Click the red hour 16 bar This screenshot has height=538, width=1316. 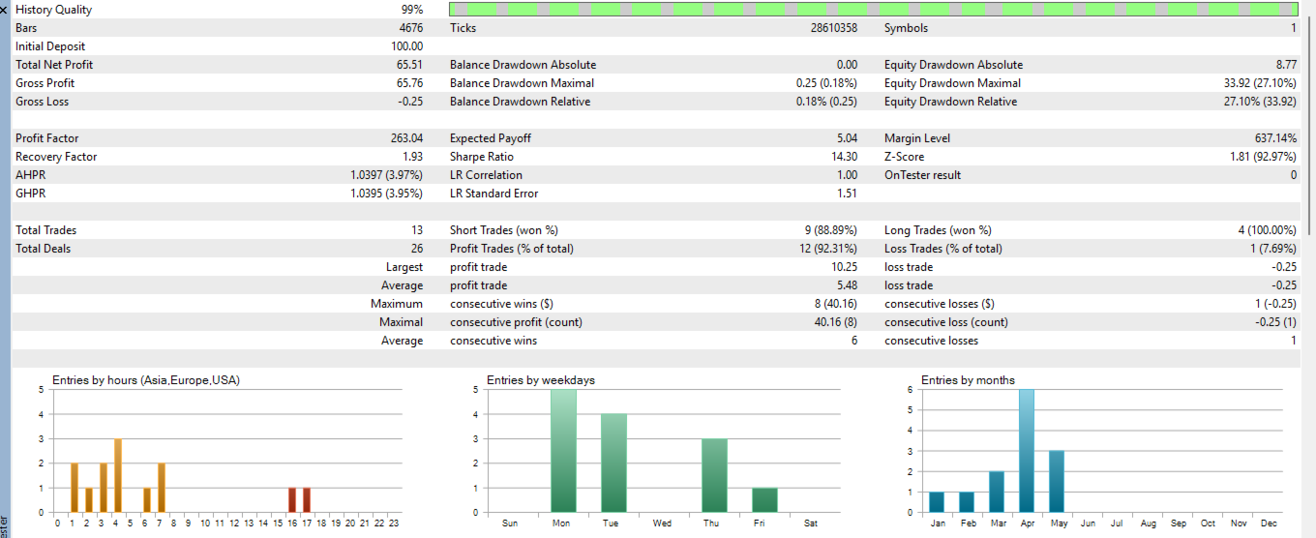coord(292,500)
